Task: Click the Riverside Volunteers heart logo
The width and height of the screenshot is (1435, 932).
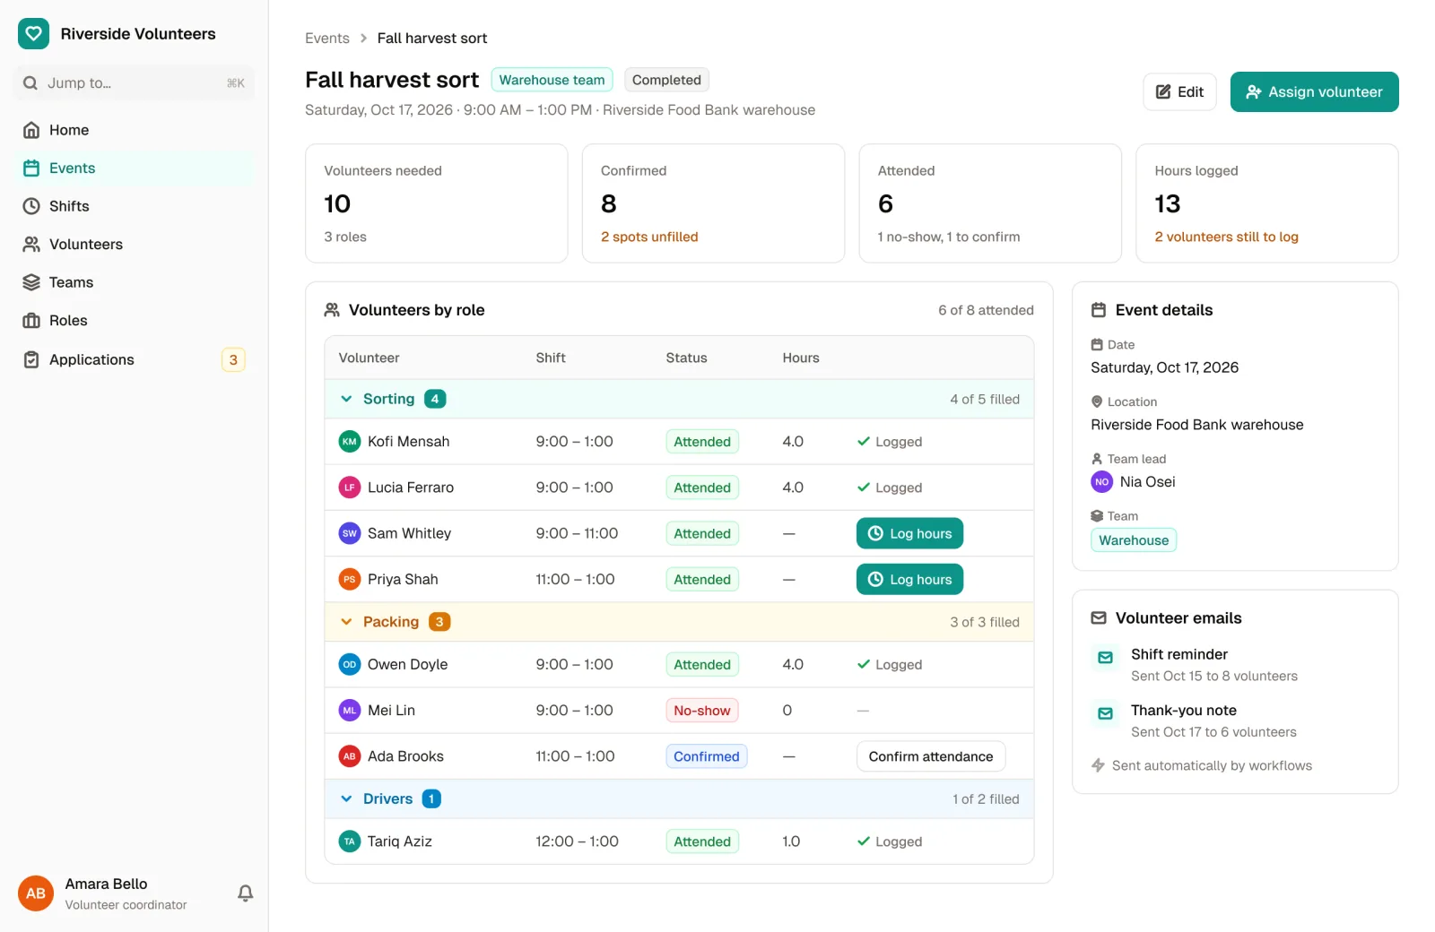Action: click(x=33, y=34)
